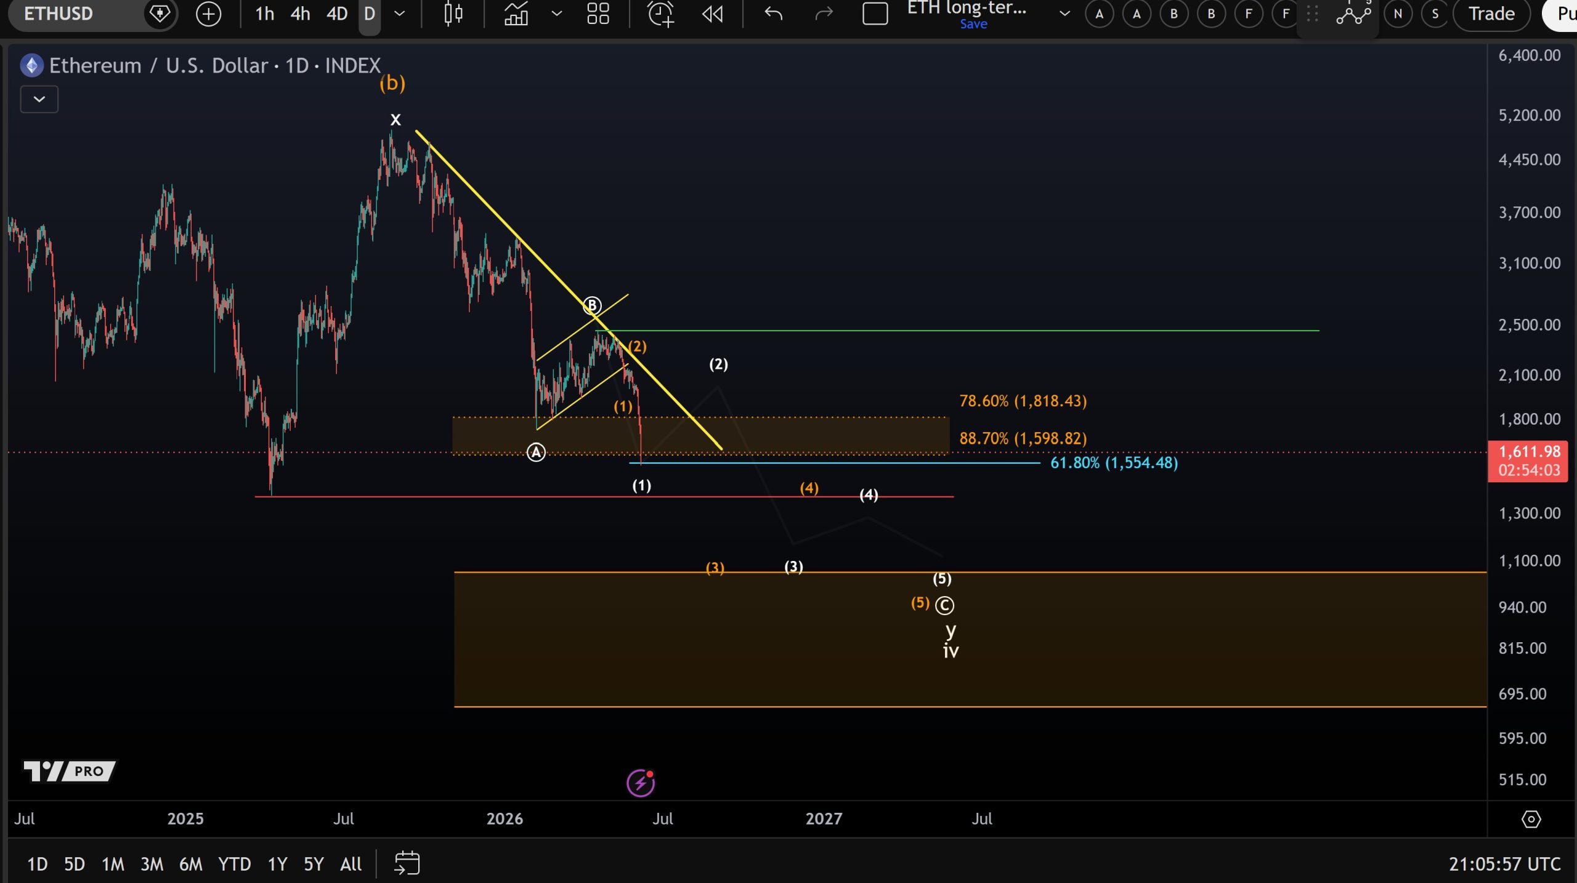The height and width of the screenshot is (883, 1577).
Task: Click the TradingView PRO logo
Action: (x=69, y=771)
